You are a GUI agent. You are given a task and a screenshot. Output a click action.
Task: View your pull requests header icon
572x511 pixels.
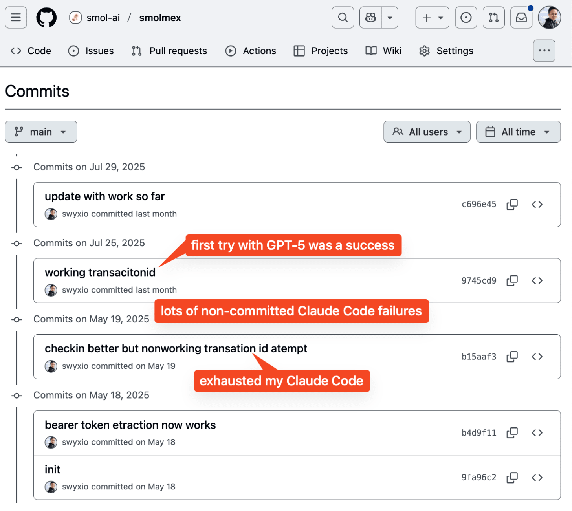[494, 18]
